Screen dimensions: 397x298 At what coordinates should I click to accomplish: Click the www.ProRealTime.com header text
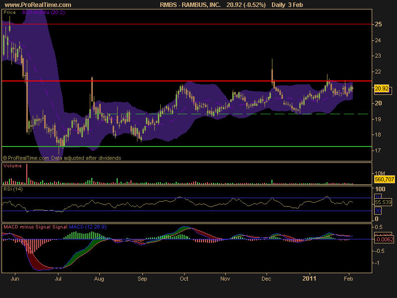coord(38,5)
